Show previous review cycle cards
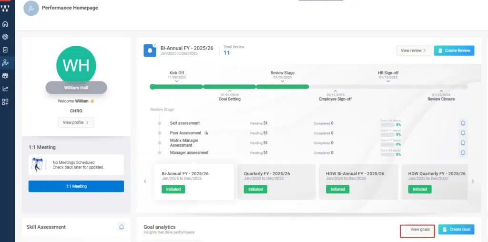Screen dimensions: 488x242 [x=145, y=181]
